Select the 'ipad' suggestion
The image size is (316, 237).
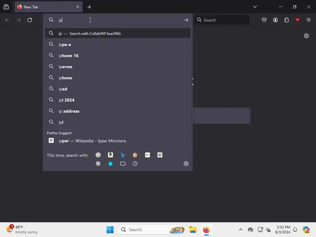pyautogui.click(x=118, y=89)
